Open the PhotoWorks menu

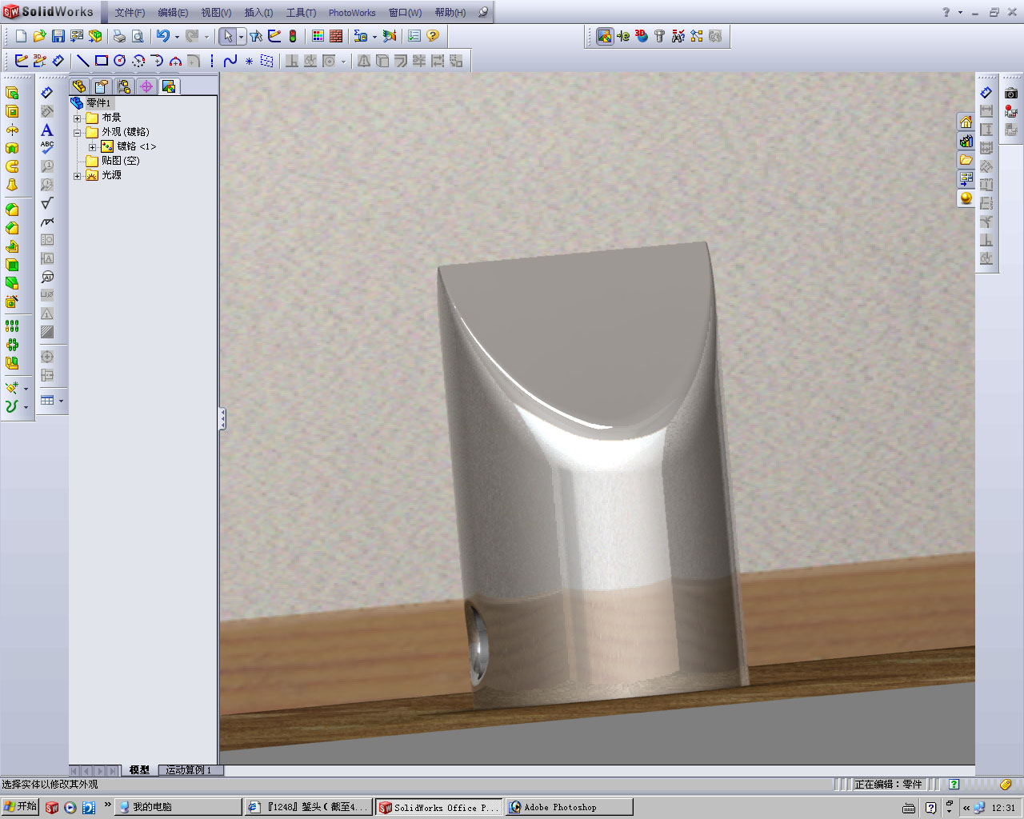tap(352, 13)
